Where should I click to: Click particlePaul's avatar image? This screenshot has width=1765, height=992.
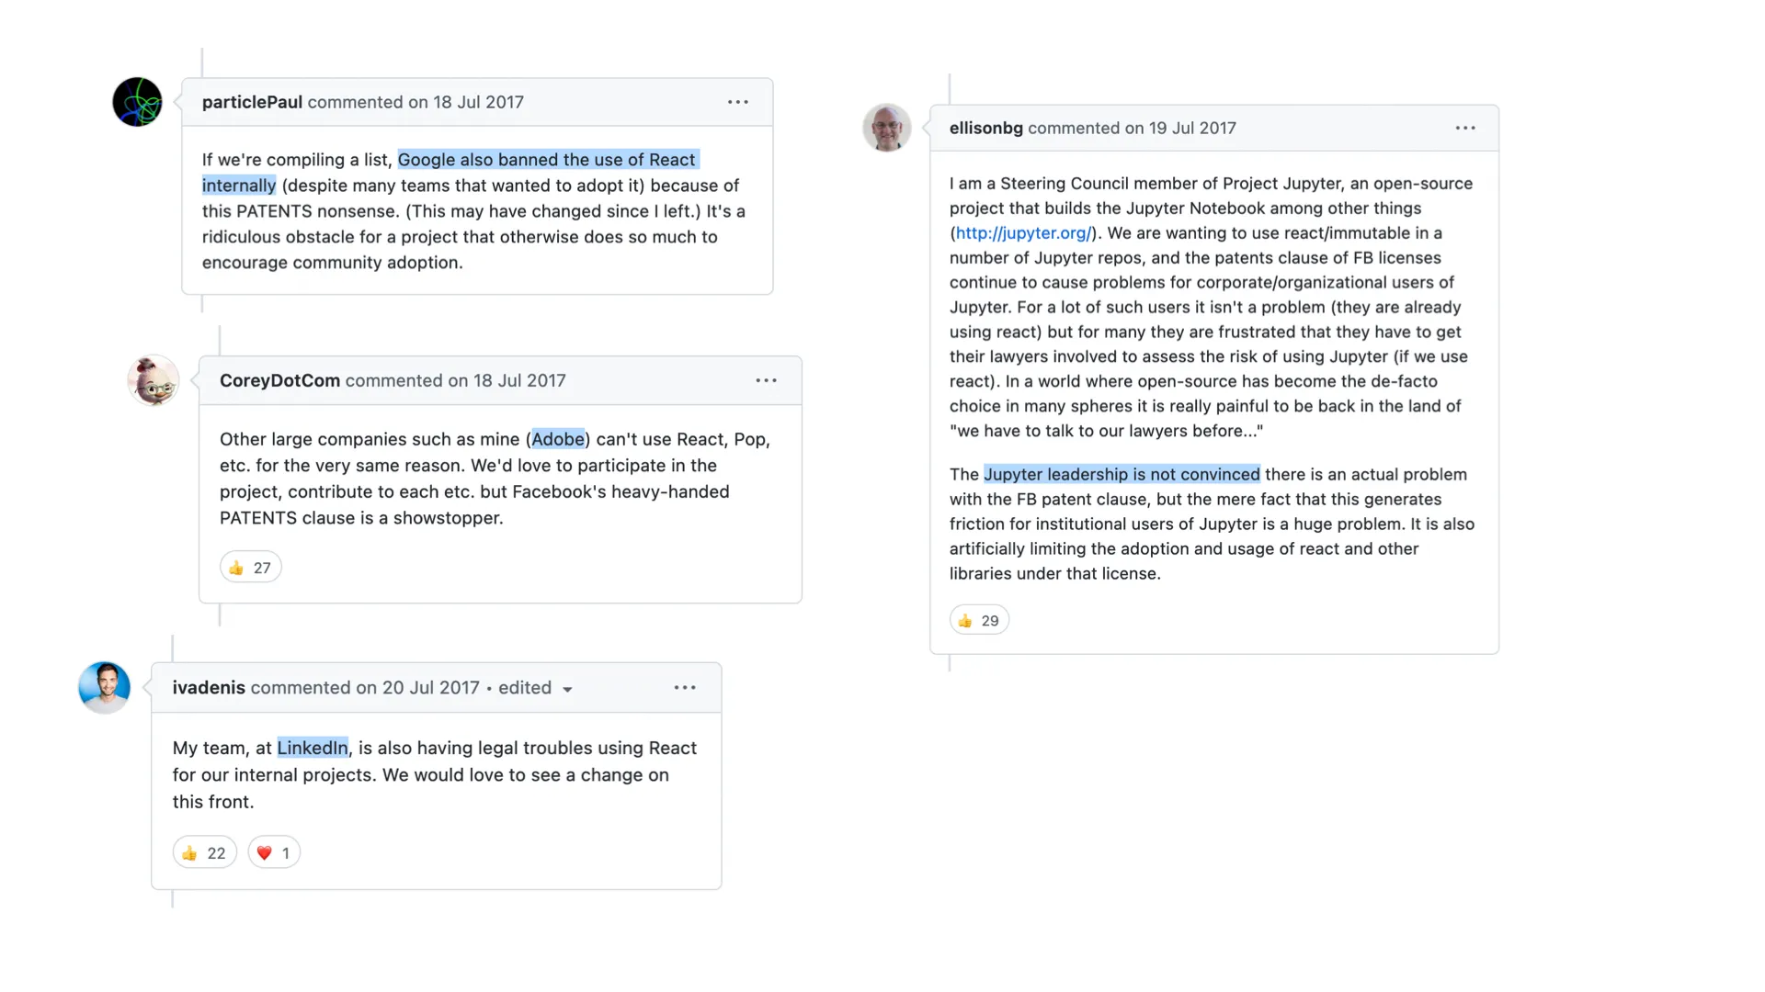pyautogui.click(x=137, y=102)
